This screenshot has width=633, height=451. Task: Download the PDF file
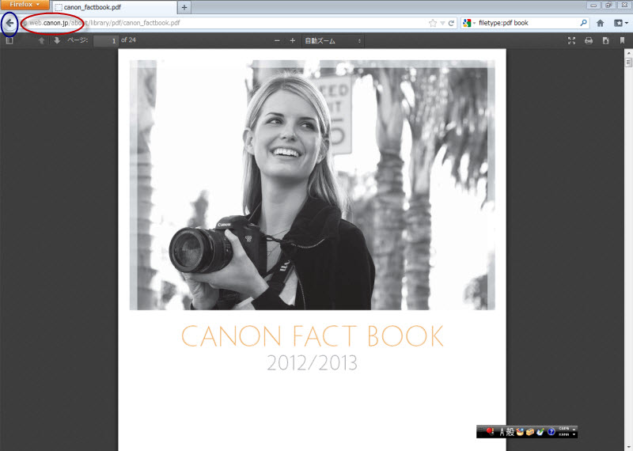coord(605,40)
